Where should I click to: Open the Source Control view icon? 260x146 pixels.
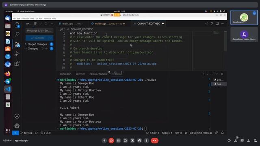pyautogui.click(x=17, y=44)
